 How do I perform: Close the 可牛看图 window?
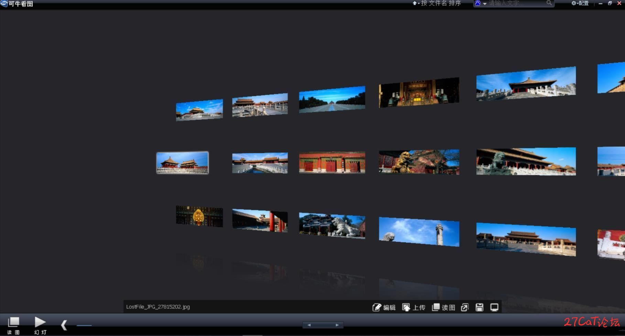619,3
